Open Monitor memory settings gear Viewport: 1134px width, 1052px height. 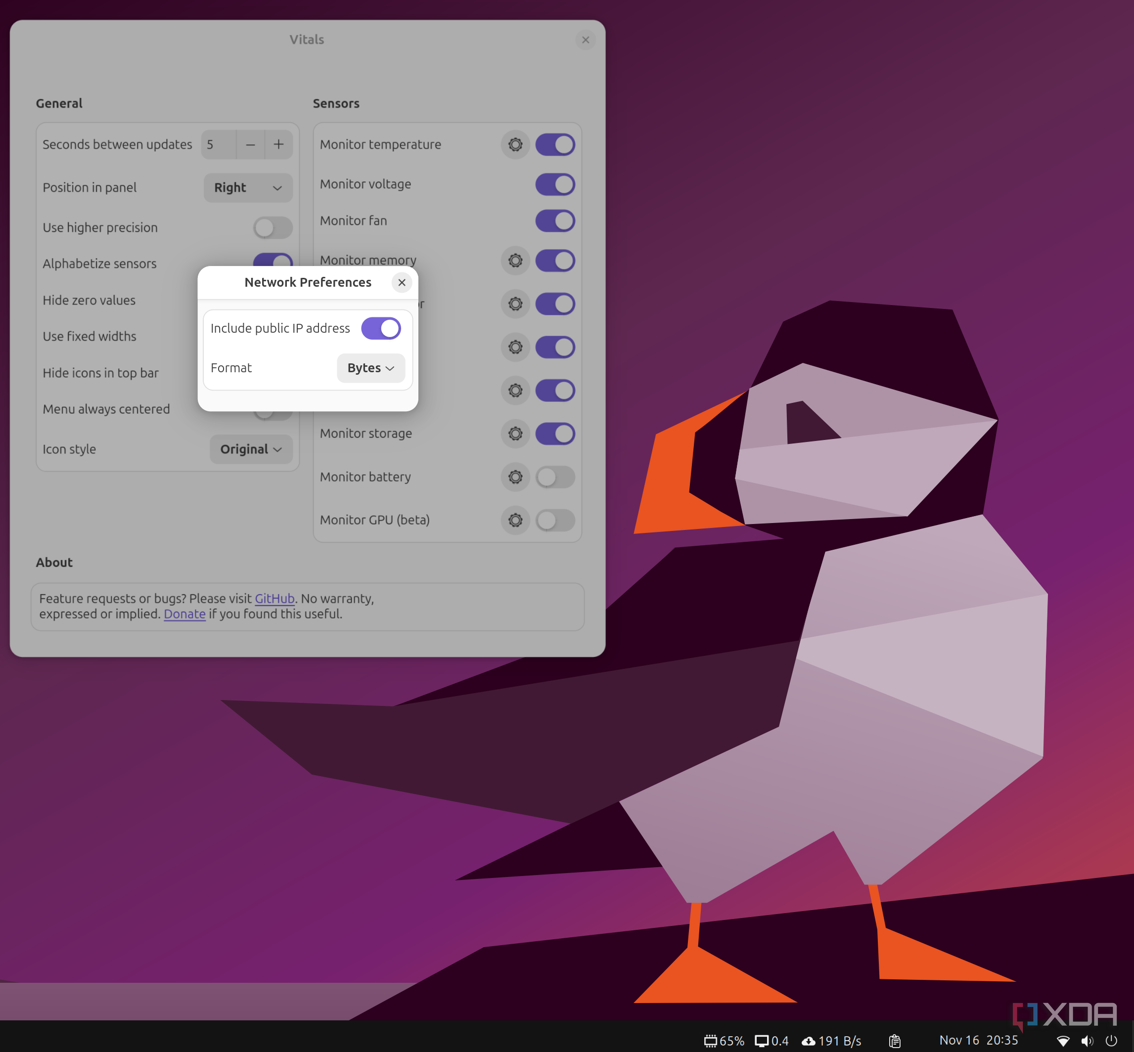coord(515,261)
